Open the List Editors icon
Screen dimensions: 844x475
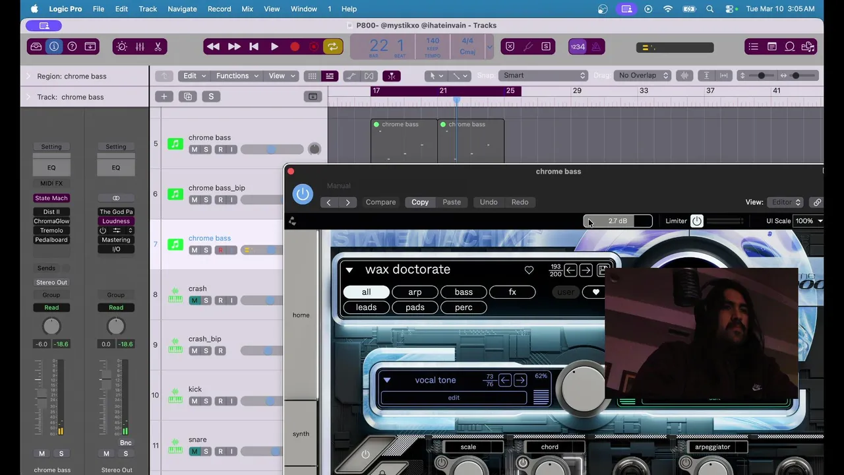[x=753, y=47]
